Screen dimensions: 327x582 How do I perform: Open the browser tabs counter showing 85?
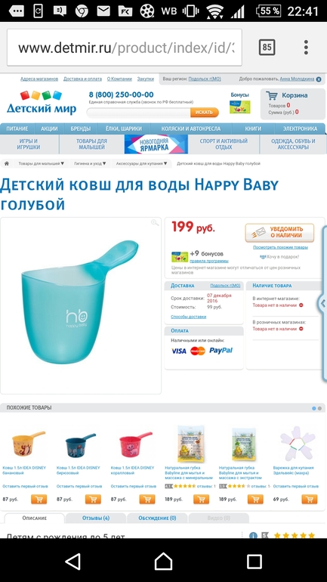click(x=267, y=47)
